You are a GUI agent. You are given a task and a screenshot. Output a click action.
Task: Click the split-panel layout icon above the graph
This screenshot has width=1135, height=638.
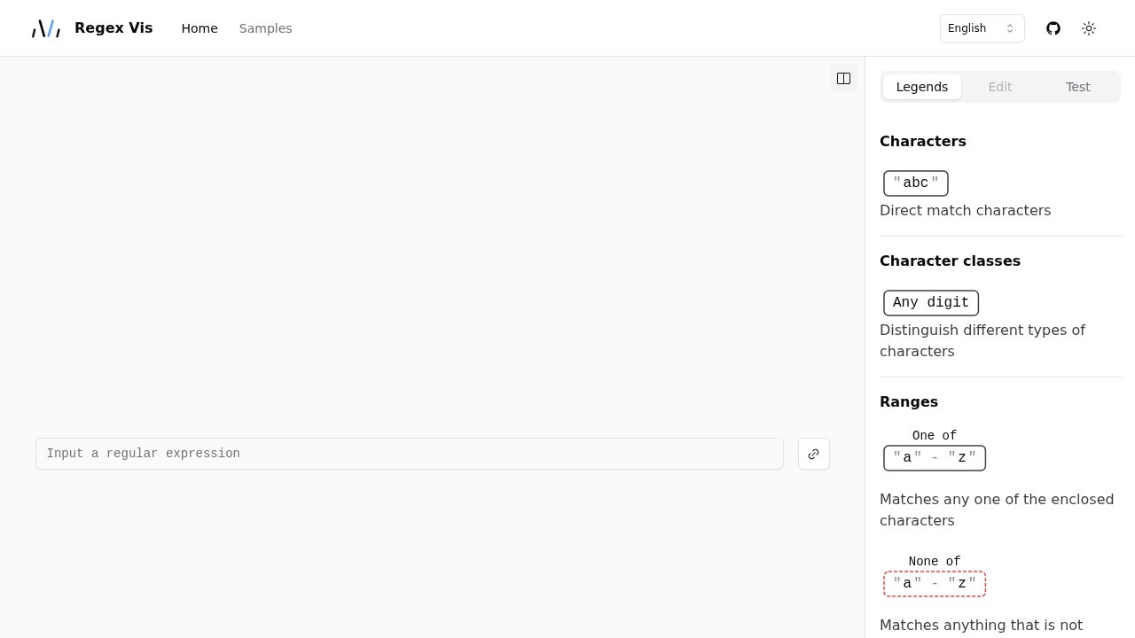(843, 78)
